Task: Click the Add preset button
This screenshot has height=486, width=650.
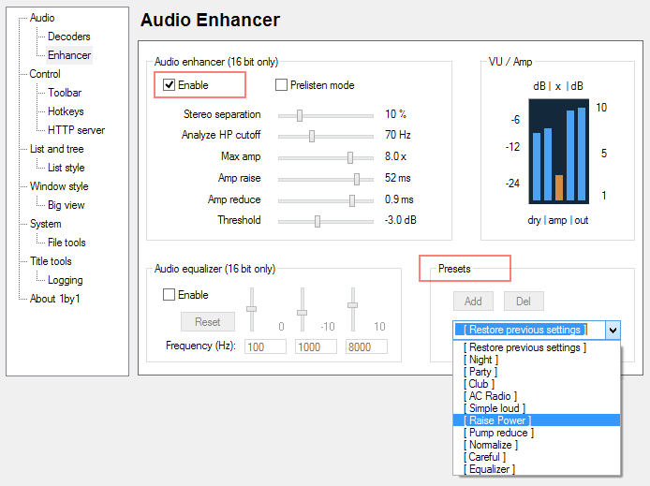Action: (473, 302)
